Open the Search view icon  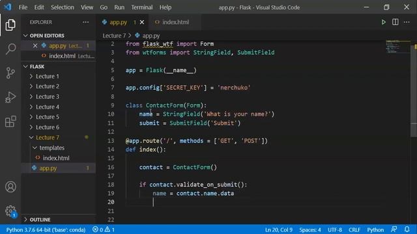coord(10,49)
